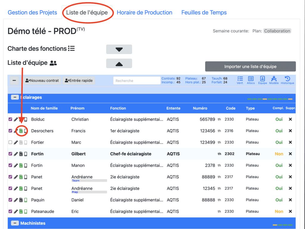Open green PDF icon for Desrochers
Viewport: 305px width, 229px height.
tap(21, 131)
